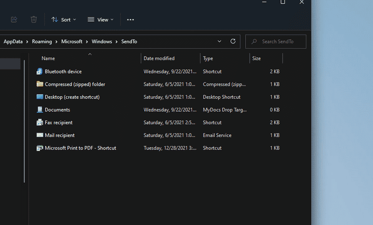This screenshot has width=373, height=225.
Task: Open the See more ellipsis menu
Action: (130, 19)
